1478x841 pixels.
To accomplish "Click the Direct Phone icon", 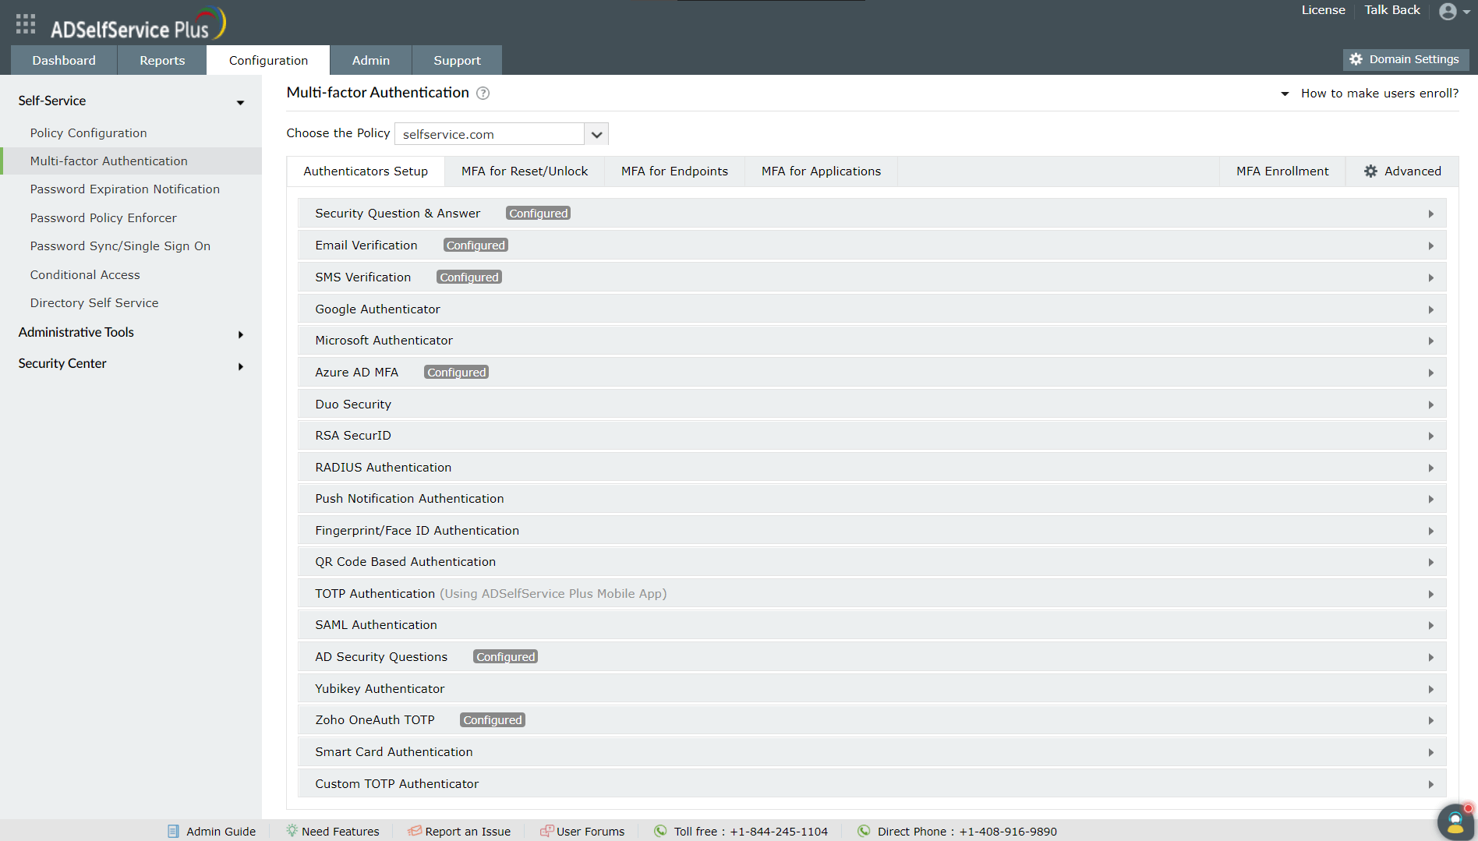I will (864, 831).
